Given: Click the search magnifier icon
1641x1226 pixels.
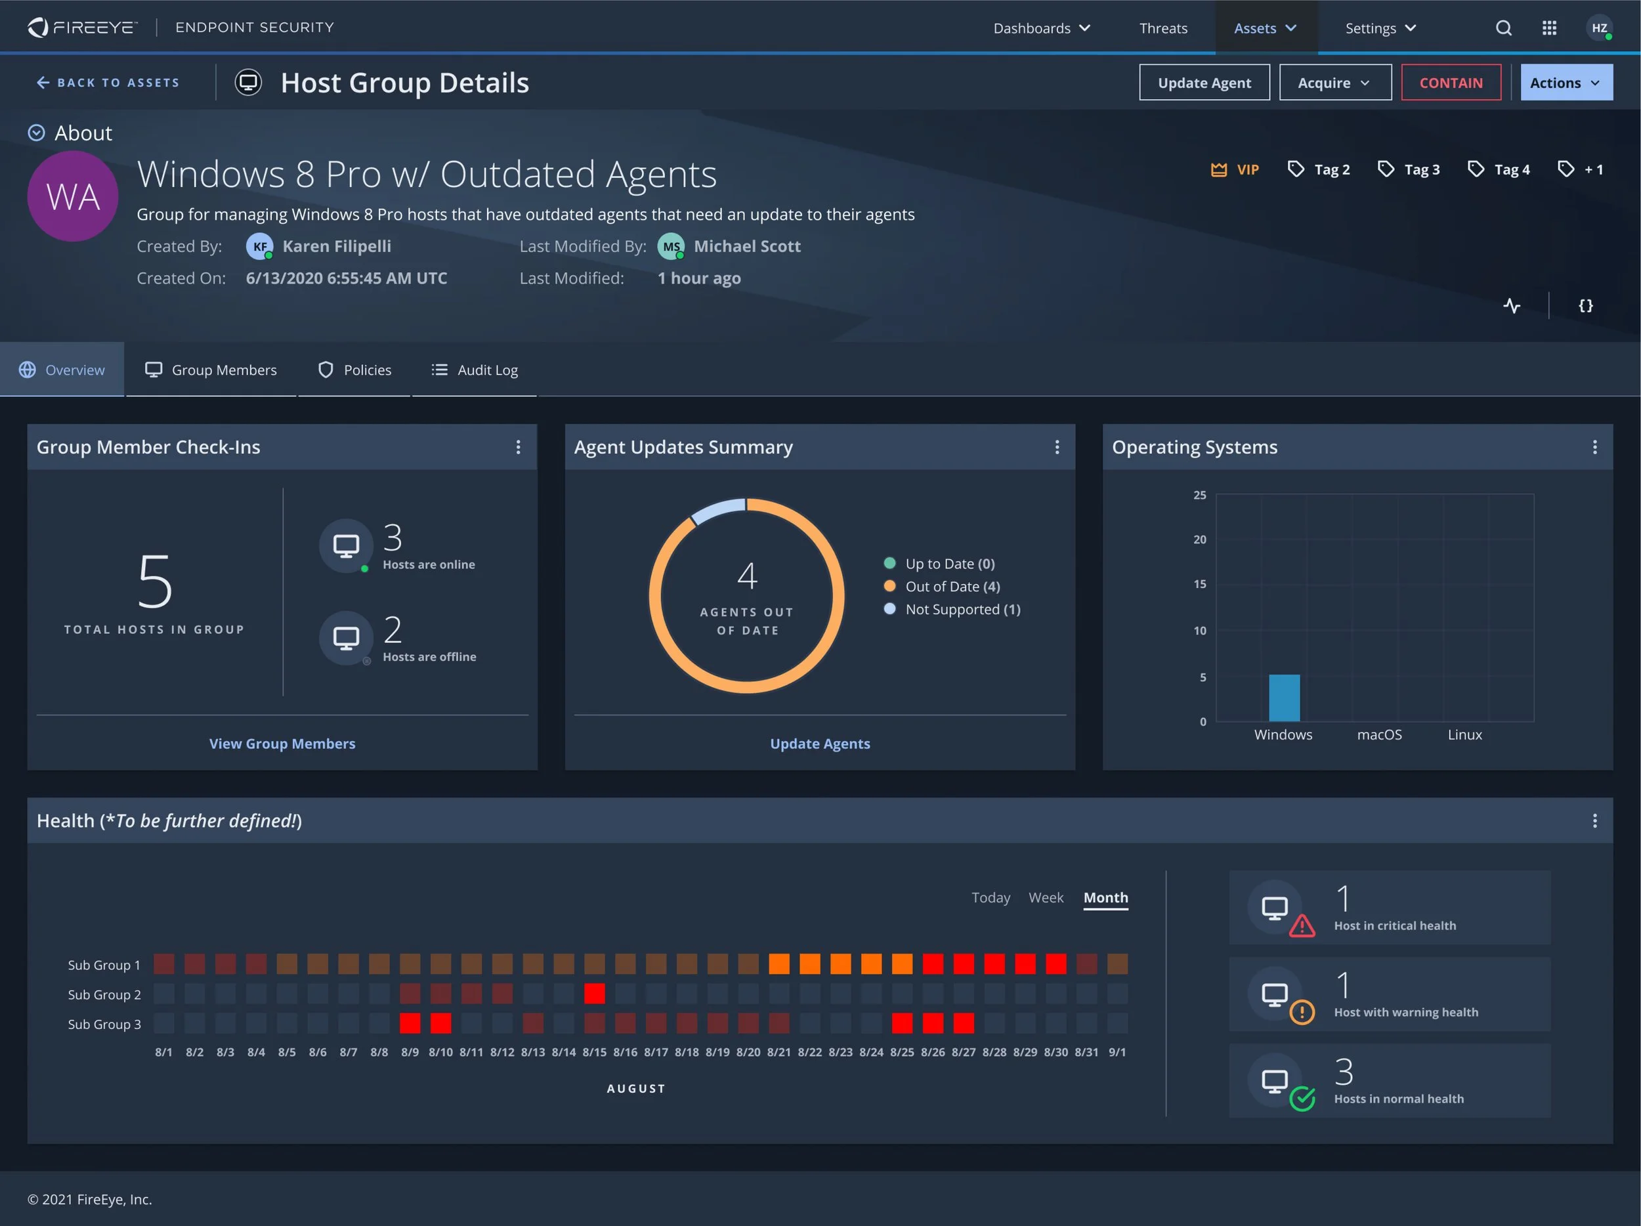Looking at the screenshot, I should (x=1503, y=28).
